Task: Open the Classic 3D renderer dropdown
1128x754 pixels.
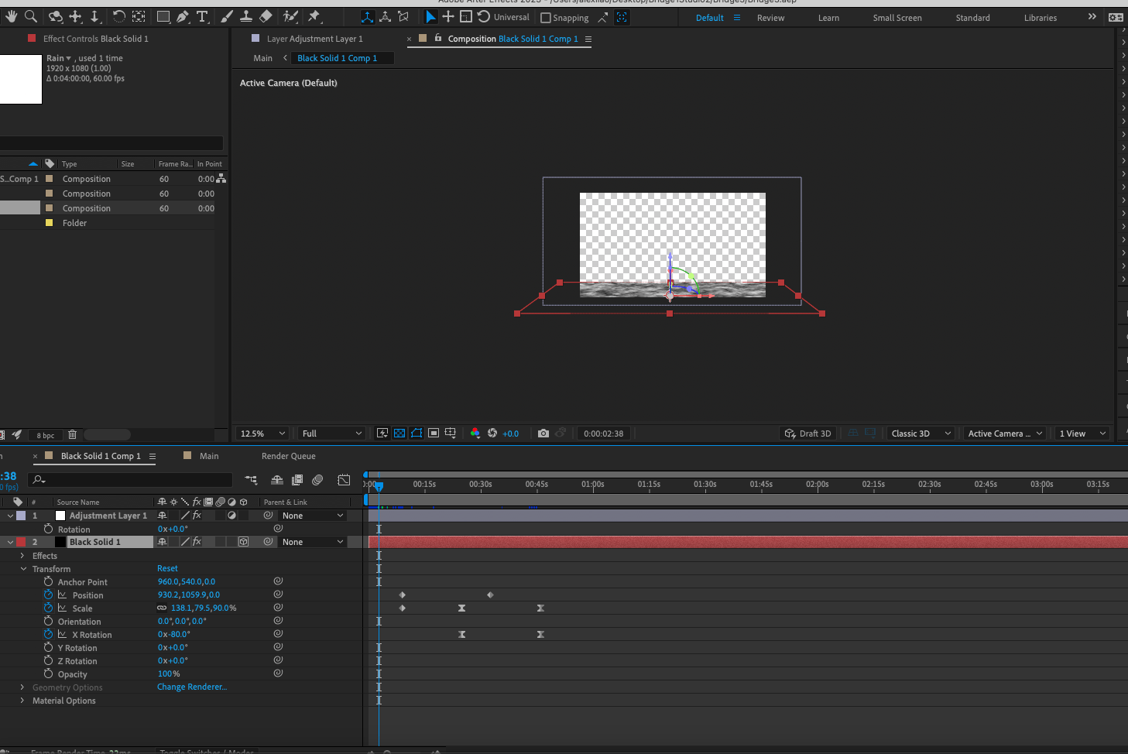Action: (921, 434)
